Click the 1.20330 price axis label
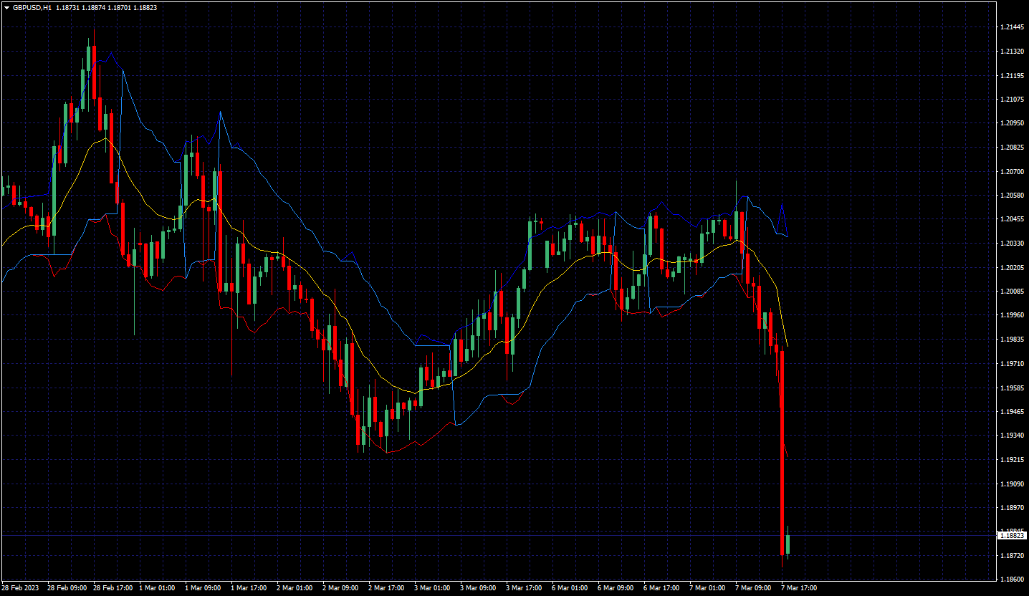Viewport: 1029px width, 596px height. (x=1012, y=244)
